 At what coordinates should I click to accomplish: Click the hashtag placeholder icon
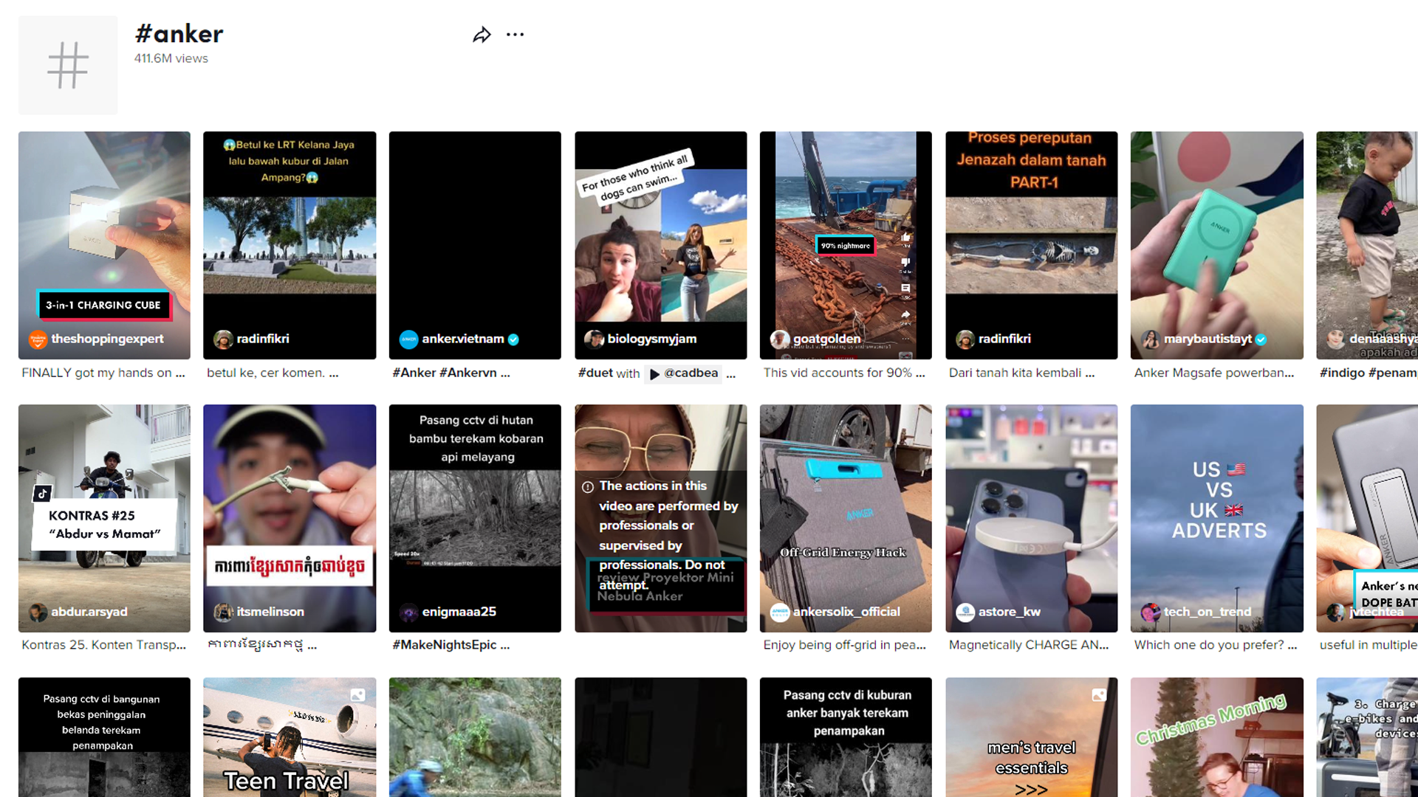68,65
